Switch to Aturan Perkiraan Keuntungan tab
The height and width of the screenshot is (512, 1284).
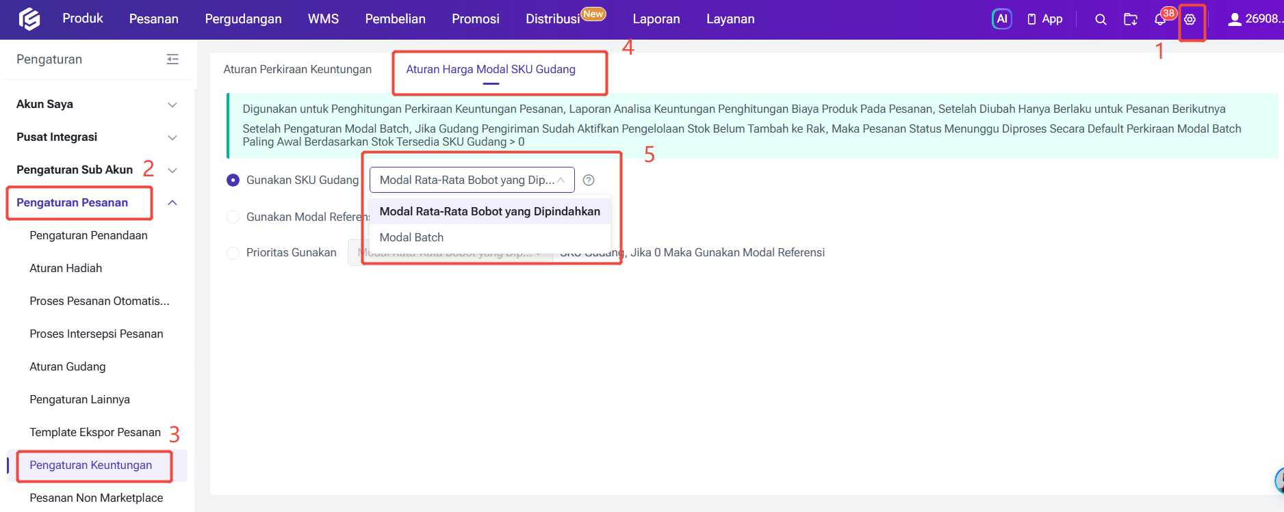pyautogui.click(x=297, y=69)
